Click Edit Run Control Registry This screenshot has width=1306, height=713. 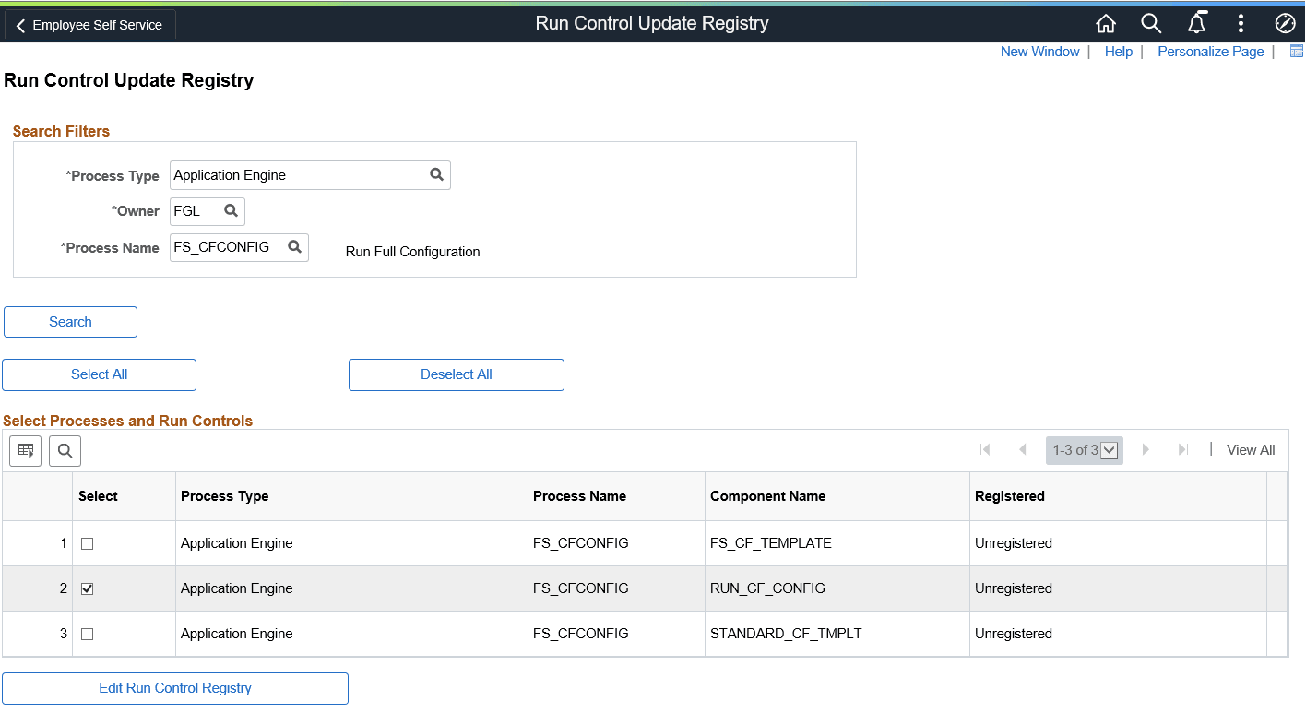pyautogui.click(x=174, y=688)
